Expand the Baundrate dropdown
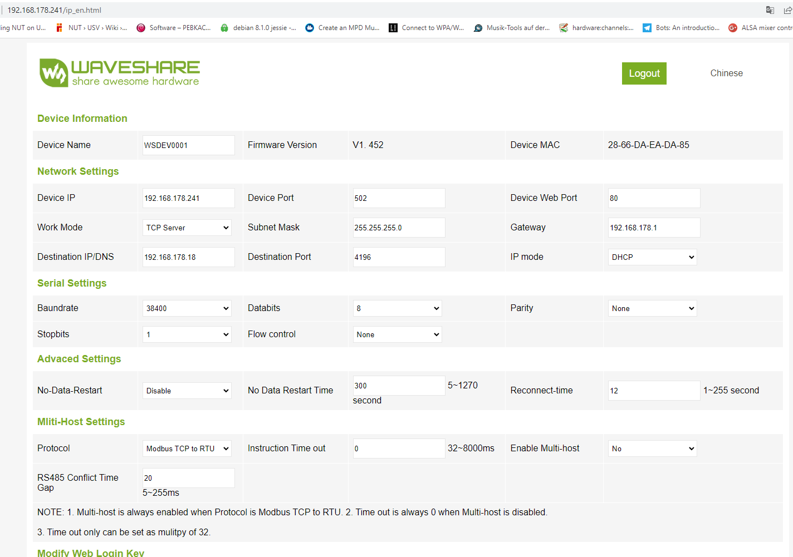Viewport: 793px width, 557px height. (x=187, y=308)
